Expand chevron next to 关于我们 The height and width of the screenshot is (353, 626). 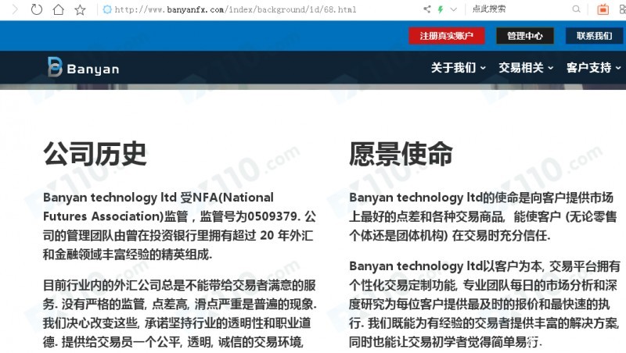click(483, 68)
